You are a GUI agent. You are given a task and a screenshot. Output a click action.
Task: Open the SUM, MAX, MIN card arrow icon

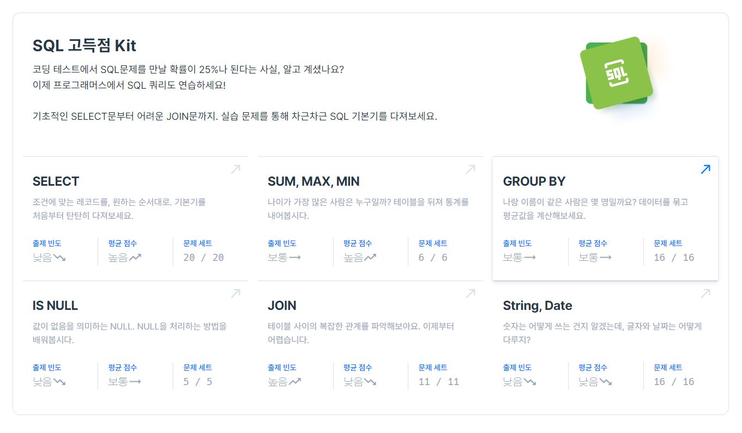click(470, 169)
